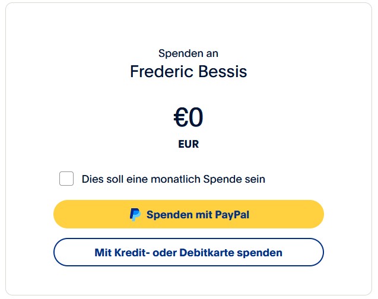Screen dimensions: 378x299
Task: Click 'spenden' at the card button's end
Action: tap(259, 253)
